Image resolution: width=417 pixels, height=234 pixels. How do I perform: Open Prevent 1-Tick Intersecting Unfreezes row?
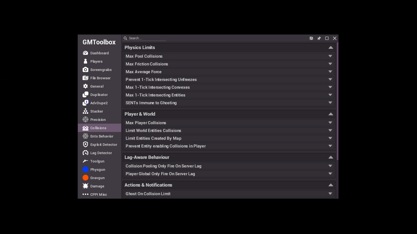[x=229, y=79]
